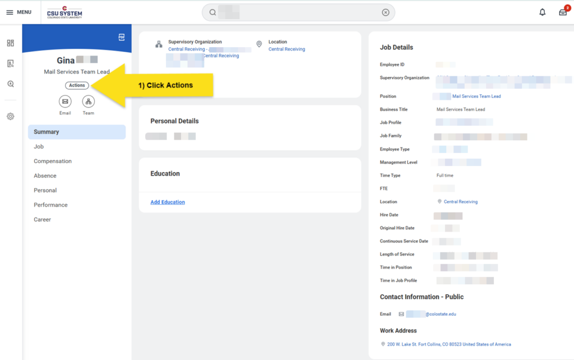Open the Central Receiving location link in header card

[286, 49]
